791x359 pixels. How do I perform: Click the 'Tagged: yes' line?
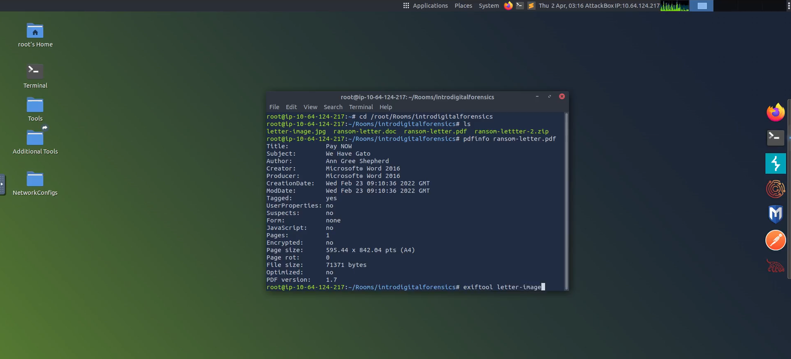(x=302, y=198)
